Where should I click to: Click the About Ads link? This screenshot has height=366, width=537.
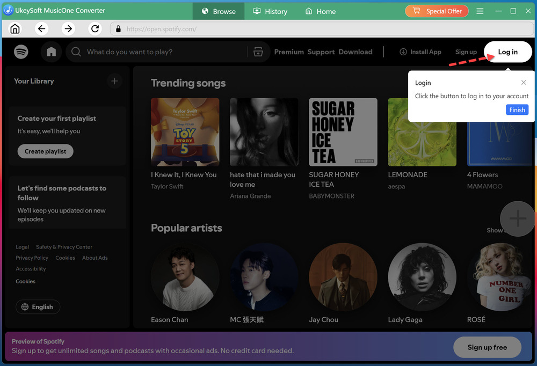click(95, 258)
